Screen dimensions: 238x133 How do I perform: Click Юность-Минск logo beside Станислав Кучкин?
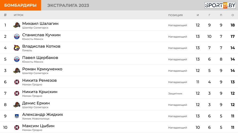(17, 37)
